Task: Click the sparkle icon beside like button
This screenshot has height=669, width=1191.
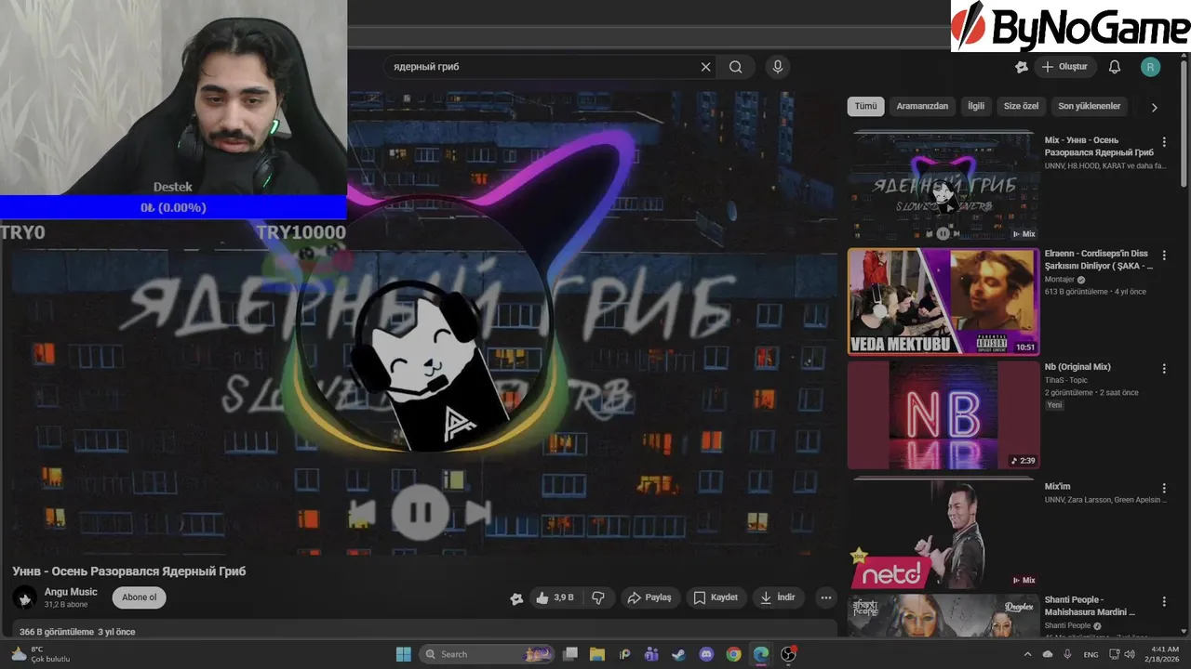Action: pyautogui.click(x=516, y=598)
